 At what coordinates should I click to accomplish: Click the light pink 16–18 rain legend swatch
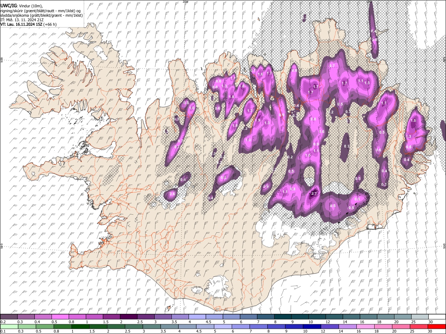coord(365,326)
